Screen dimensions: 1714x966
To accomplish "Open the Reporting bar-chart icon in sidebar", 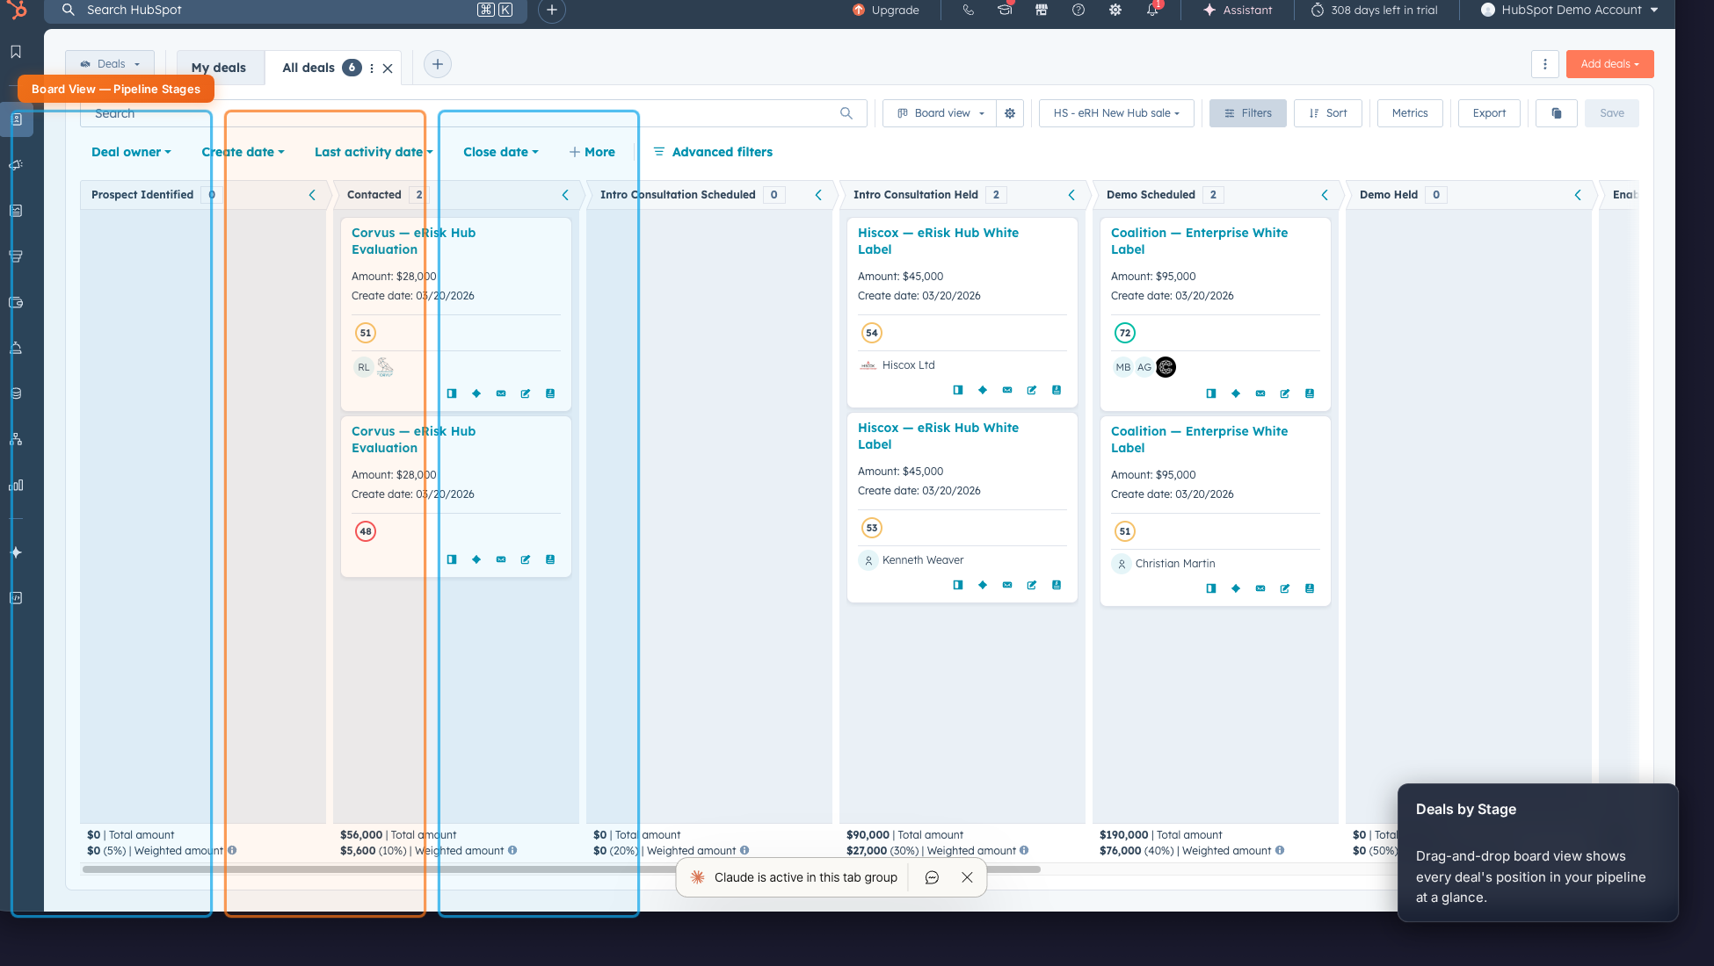I will pos(16,485).
